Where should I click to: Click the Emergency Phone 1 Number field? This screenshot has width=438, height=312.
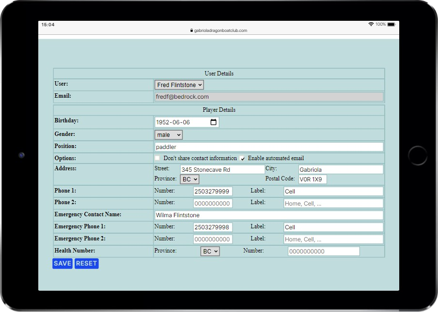pos(213,227)
